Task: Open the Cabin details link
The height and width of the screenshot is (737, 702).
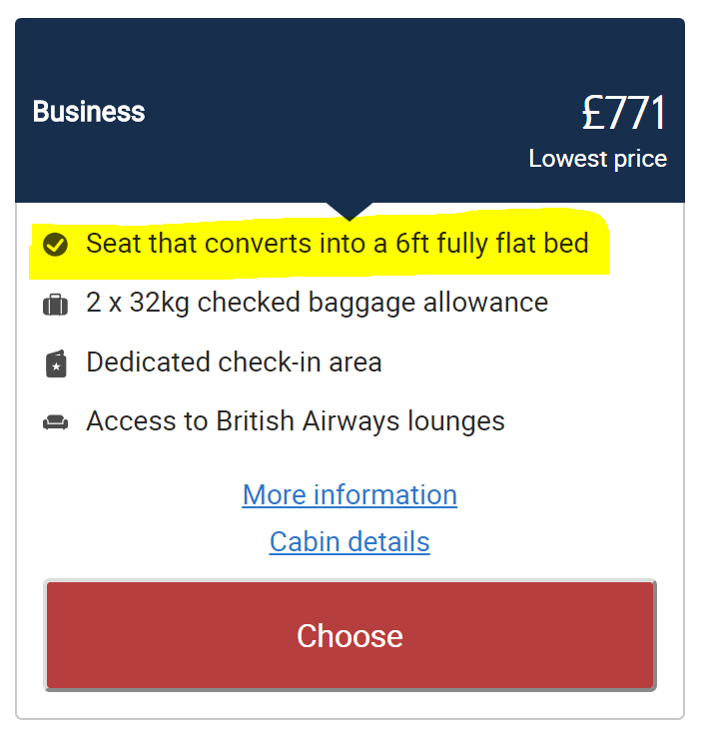Action: [350, 542]
